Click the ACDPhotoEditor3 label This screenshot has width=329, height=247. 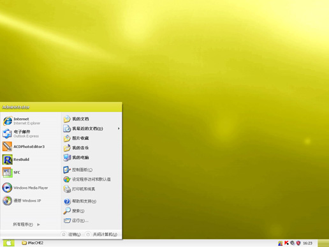point(29,147)
